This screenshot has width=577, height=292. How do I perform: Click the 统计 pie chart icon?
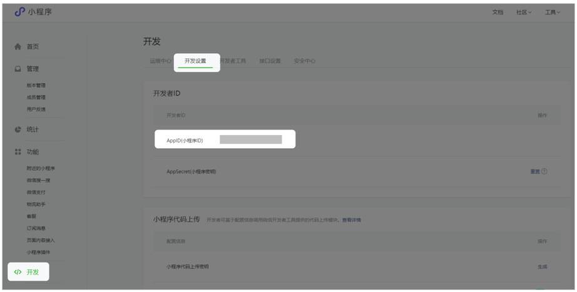[x=18, y=129]
